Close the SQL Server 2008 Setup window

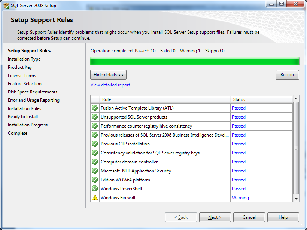pyautogui.click(x=296, y=4)
